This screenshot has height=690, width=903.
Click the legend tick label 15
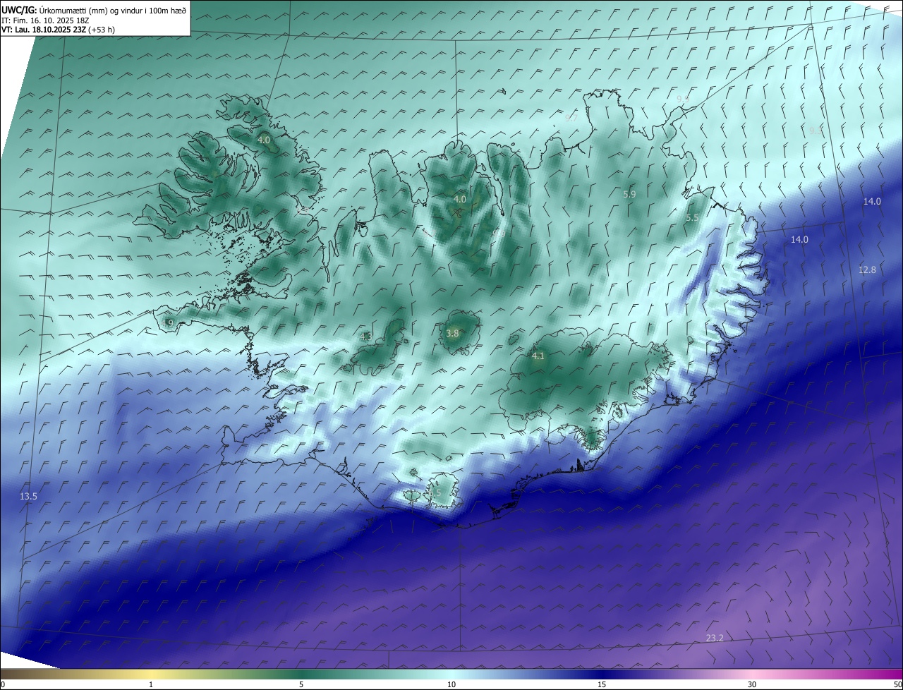(x=602, y=684)
